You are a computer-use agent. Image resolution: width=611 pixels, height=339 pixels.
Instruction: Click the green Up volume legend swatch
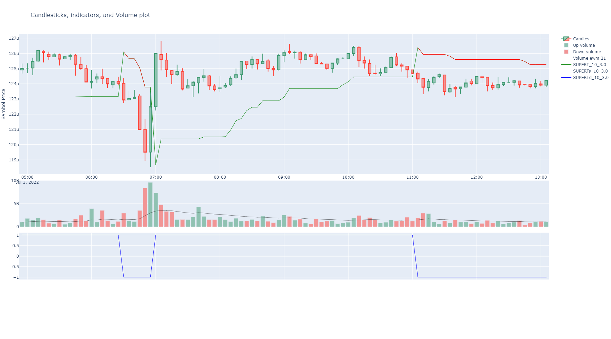click(566, 45)
